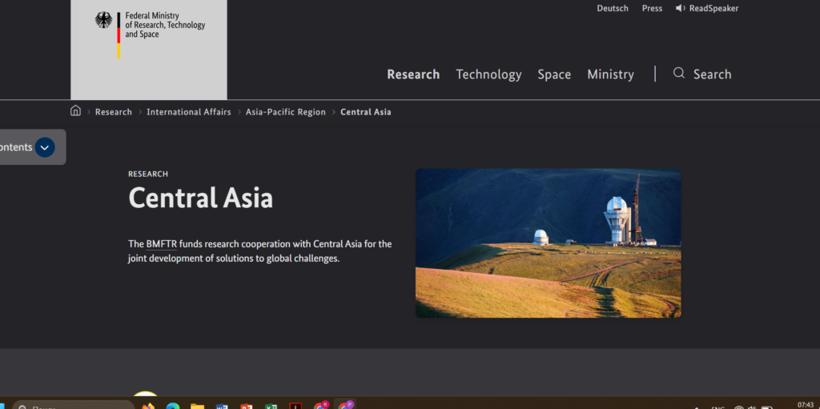The image size is (820, 409).
Task: Navigate to International Affairs breadcrumb
Action: click(x=188, y=112)
